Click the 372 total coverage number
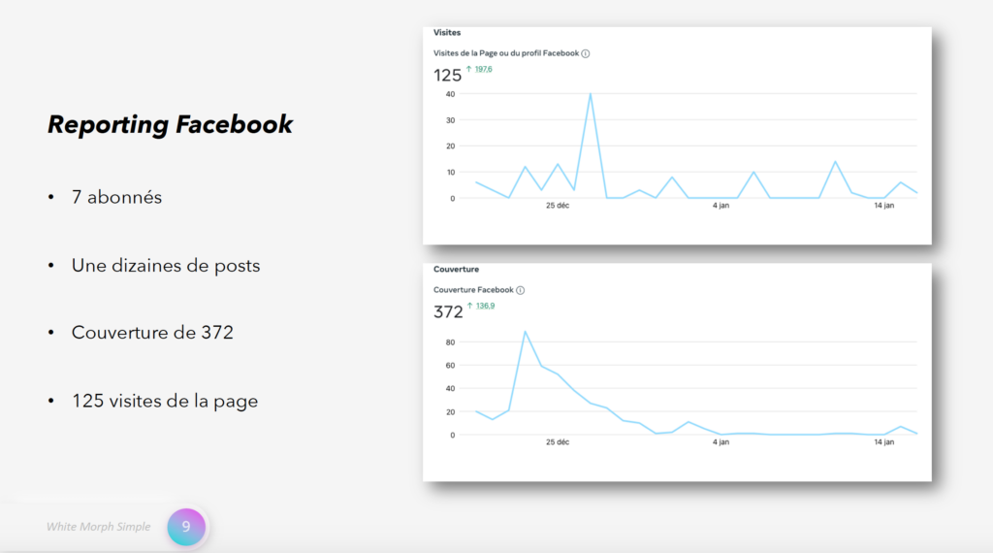 [x=448, y=311]
